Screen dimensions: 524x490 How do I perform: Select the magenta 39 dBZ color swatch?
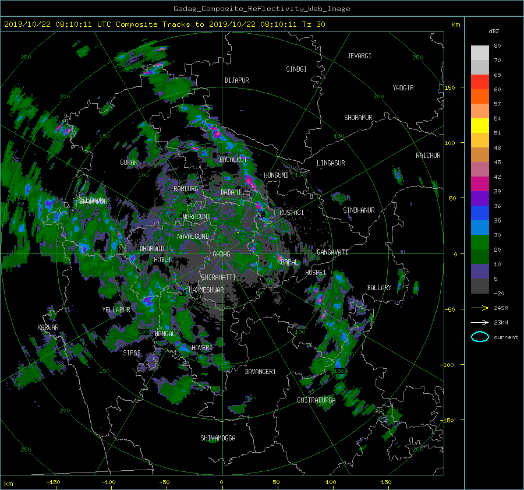[x=480, y=184]
